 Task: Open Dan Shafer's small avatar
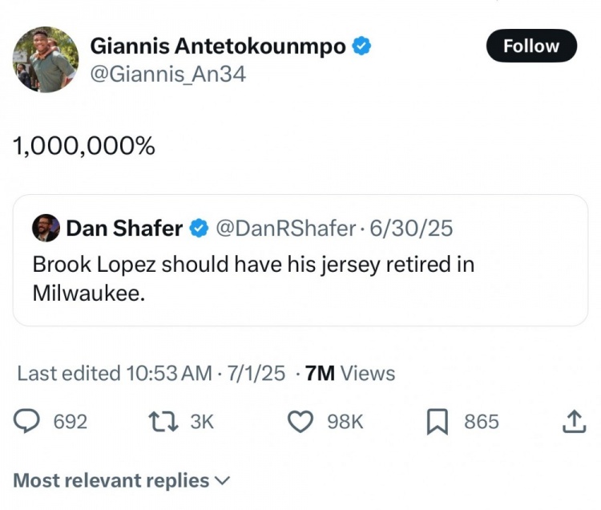pos(46,229)
